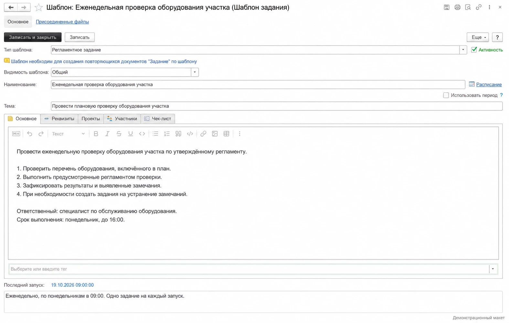
Task: Open more editor toolbar options
Action: pos(239,134)
